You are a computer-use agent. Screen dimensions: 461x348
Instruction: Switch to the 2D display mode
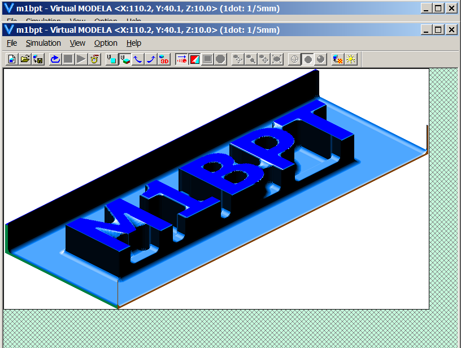[x=111, y=59]
